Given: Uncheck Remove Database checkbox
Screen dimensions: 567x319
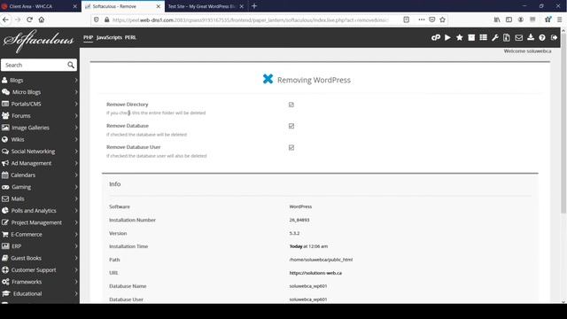Looking at the screenshot, I should coord(291,126).
